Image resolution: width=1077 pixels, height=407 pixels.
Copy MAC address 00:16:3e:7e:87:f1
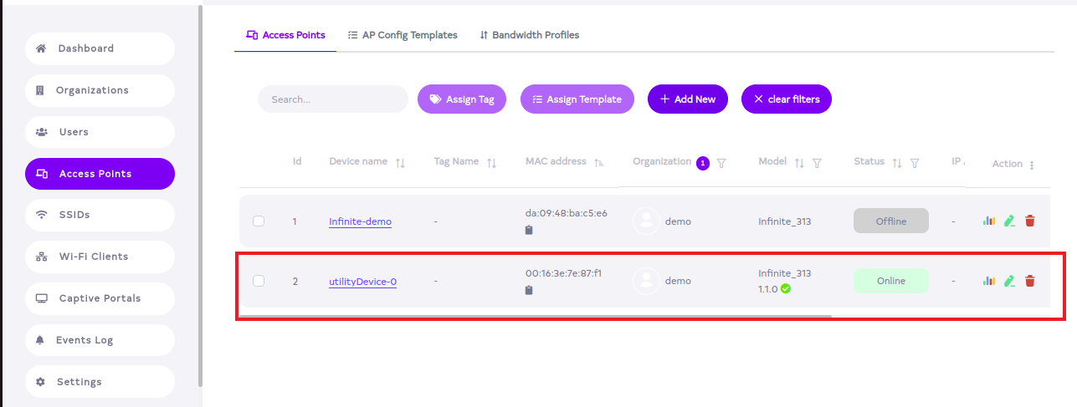click(530, 290)
